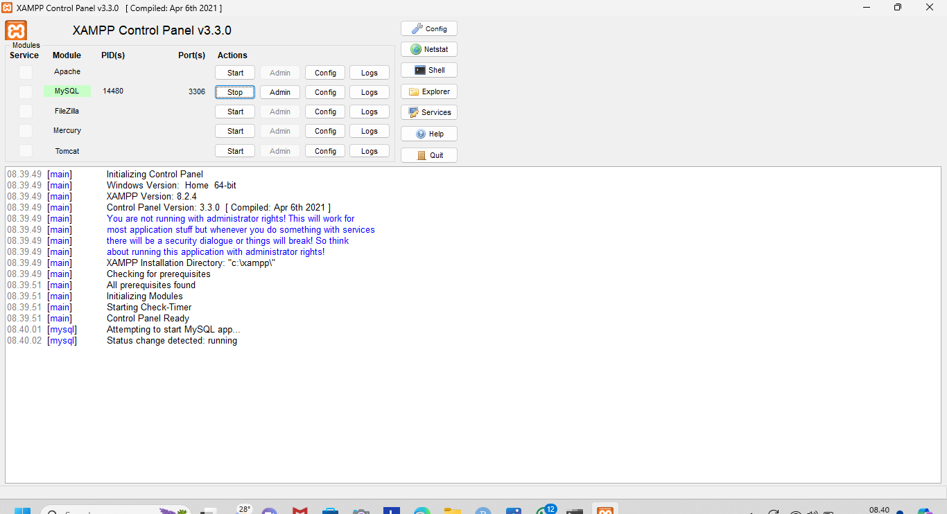The image size is (947, 514).
Task: Click the Tomcat module name
Action: tap(67, 151)
